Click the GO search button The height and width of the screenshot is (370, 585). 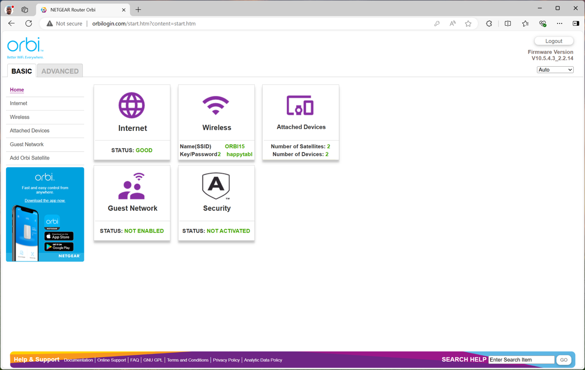[x=564, y=360]
